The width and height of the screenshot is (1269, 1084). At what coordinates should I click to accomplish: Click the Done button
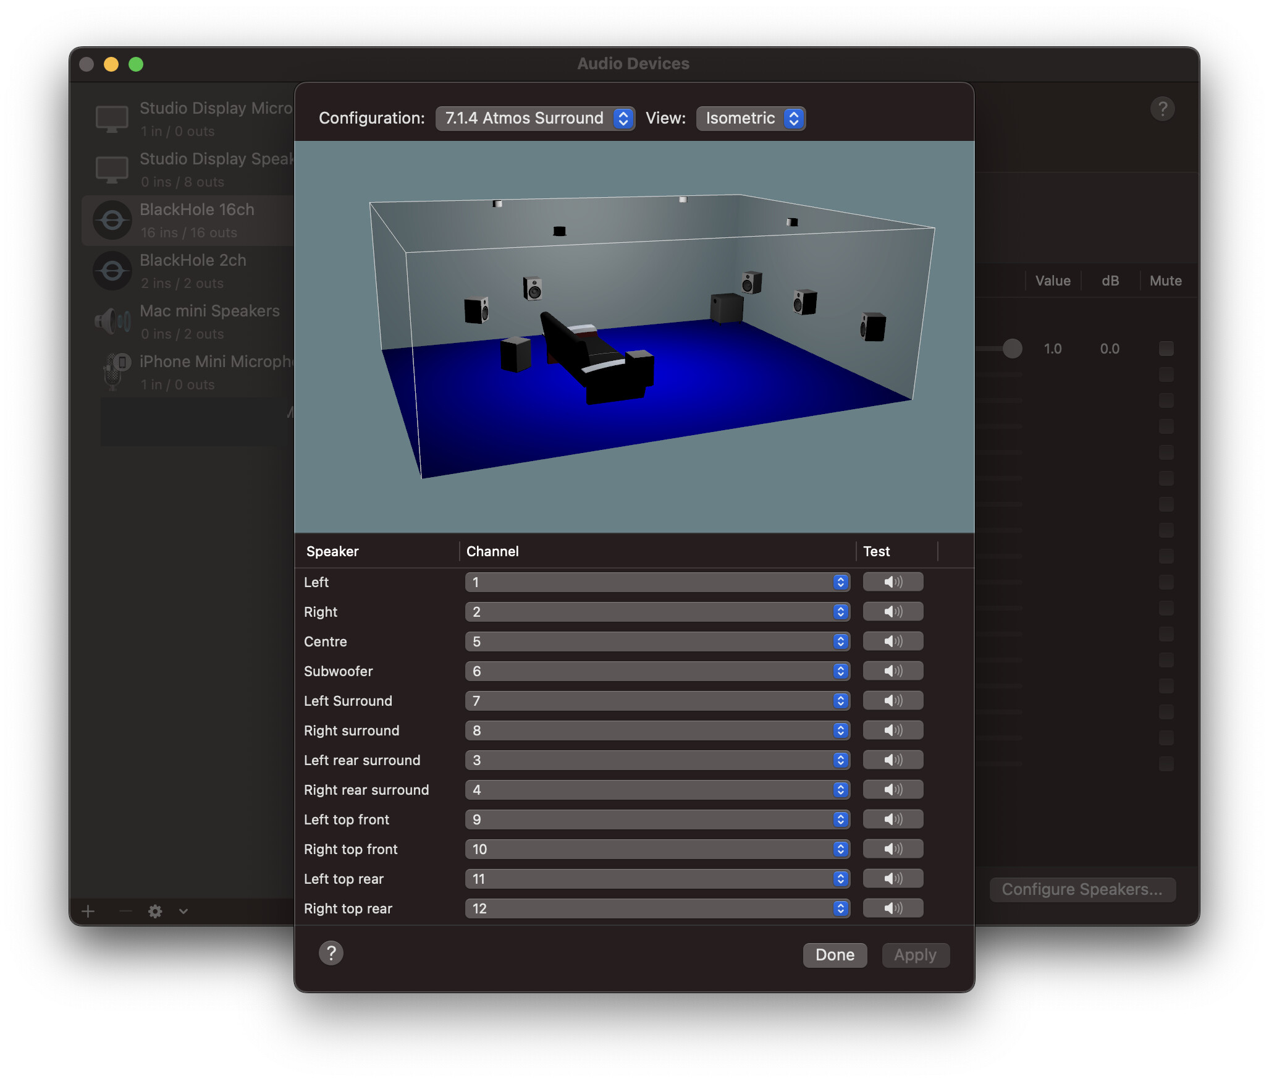834,955
